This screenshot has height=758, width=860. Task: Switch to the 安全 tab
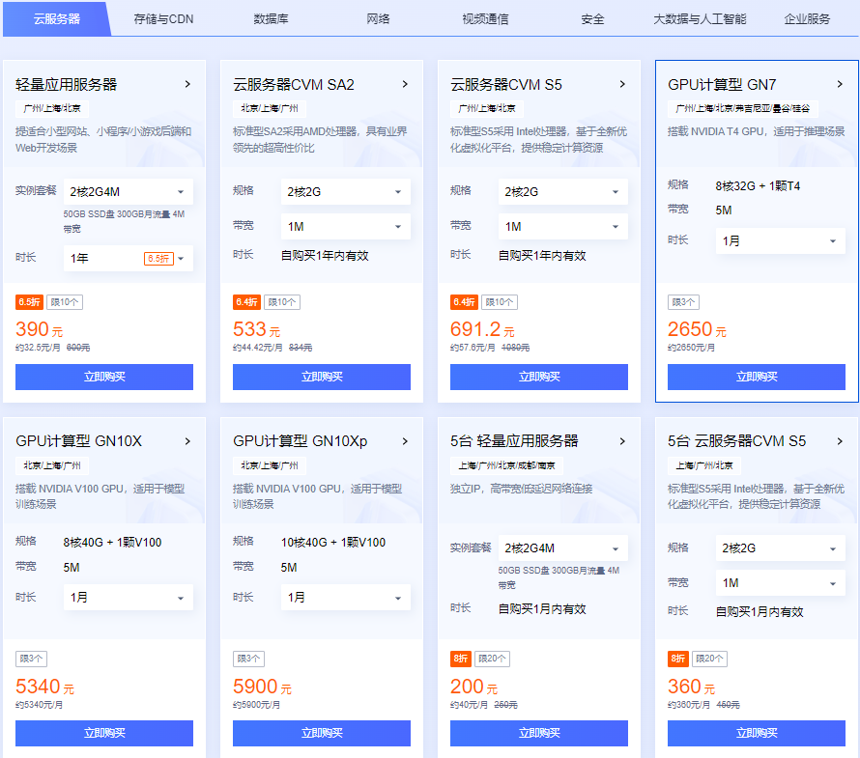click(592, 19)
